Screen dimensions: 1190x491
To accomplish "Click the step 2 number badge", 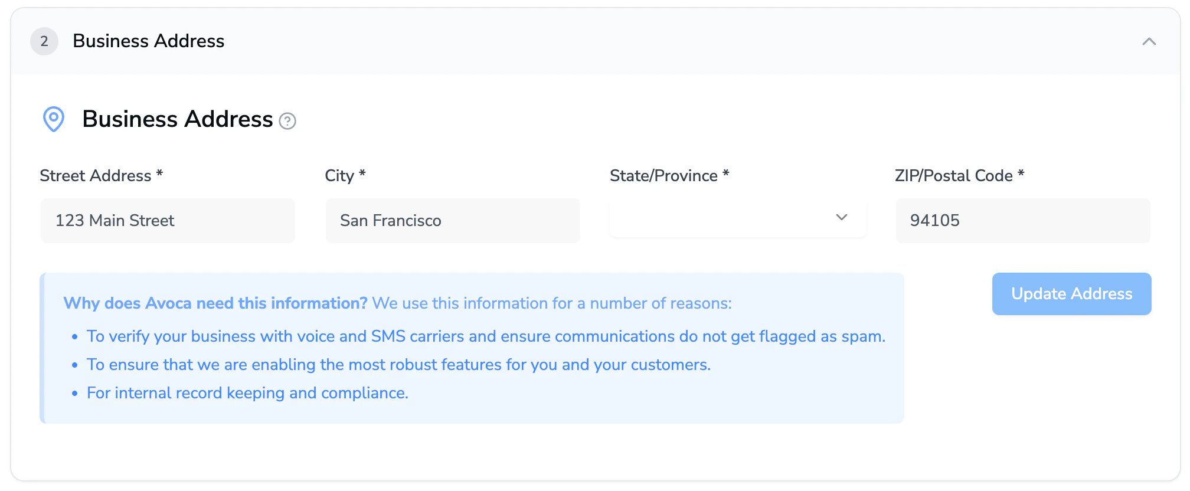I will pos(44,41).
